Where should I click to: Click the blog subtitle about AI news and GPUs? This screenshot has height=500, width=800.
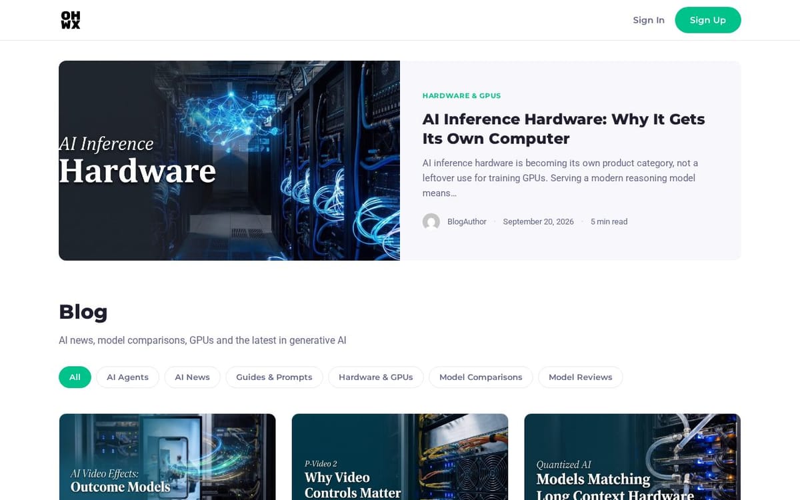click(203, 340)
